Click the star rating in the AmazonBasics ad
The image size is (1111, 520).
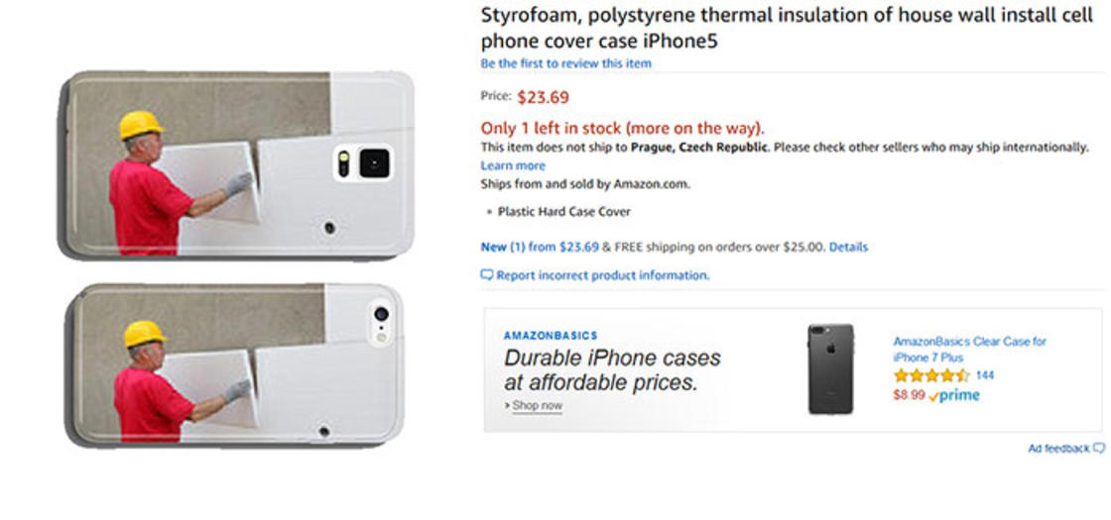pyautogui.click(x=930, y=376)
